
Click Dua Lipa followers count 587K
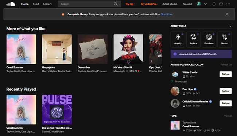pos(187,94)
